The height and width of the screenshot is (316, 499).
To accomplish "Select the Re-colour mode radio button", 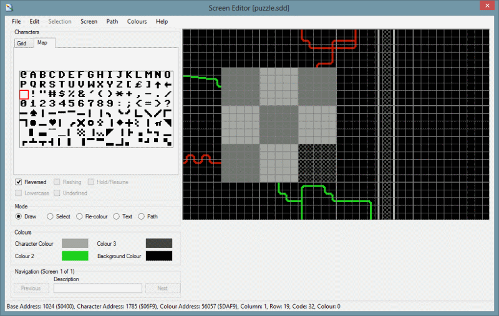I will [x=79, y=216].
